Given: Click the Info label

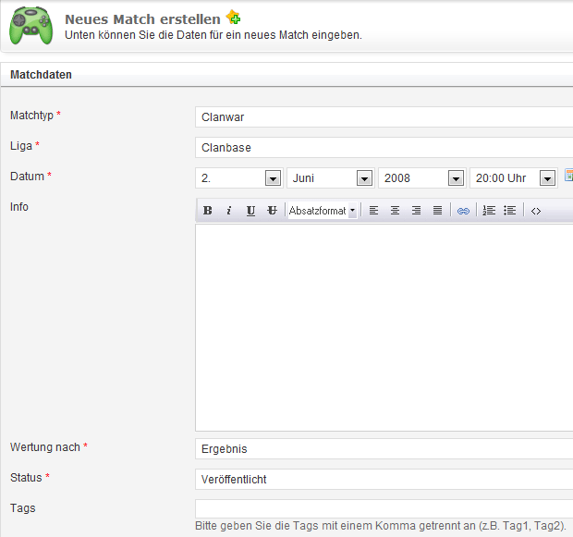Looking at the screenshot, I should coord(19,206).
